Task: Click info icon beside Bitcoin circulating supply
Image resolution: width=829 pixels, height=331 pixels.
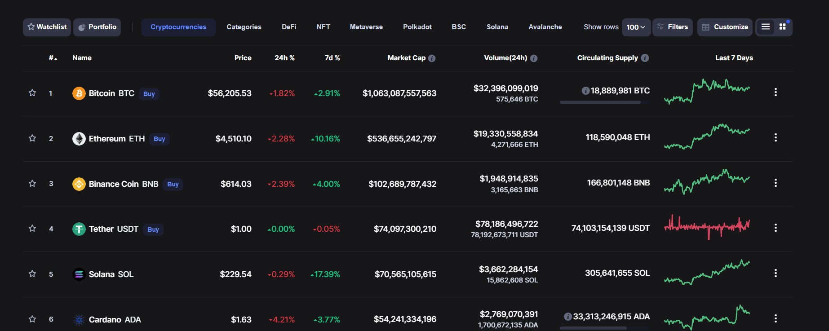Action: [585, 91]
